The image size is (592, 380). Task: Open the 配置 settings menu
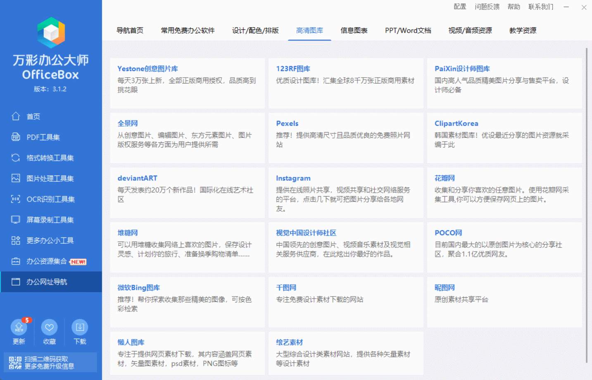459,7
